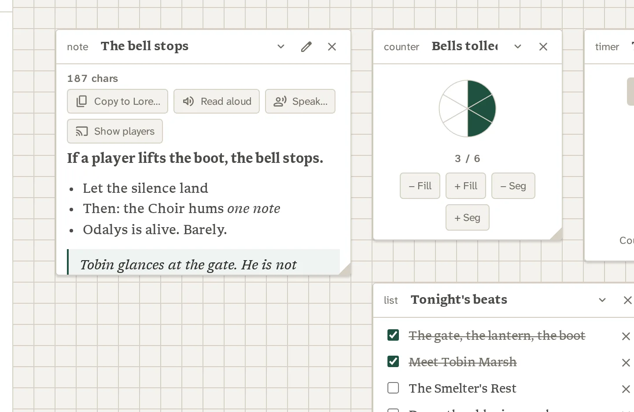The width and height of the screenshot is (634, 412).
Task: Close the Bells tolled counter card
Action: (543, 47)
